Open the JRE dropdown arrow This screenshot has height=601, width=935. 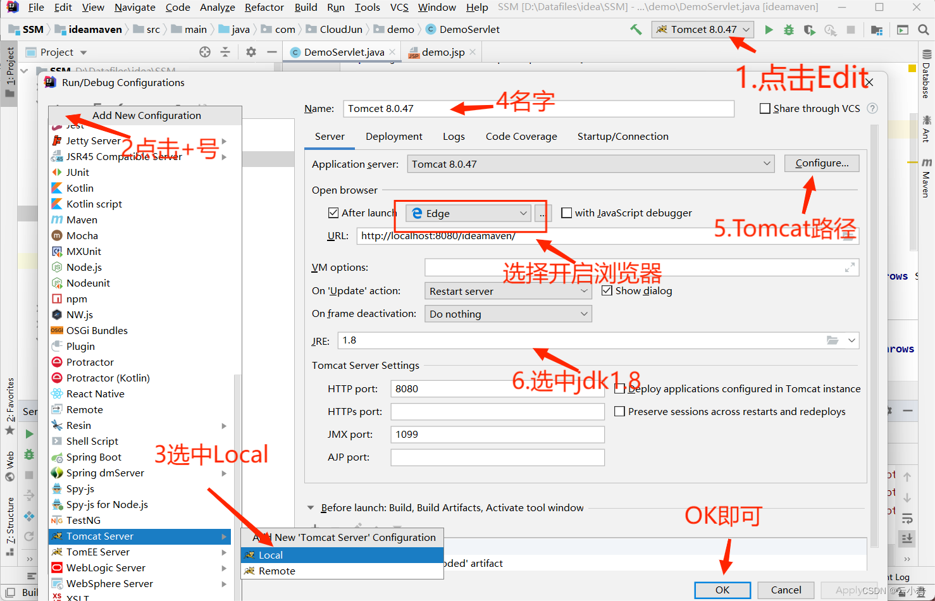click(851, 340)
